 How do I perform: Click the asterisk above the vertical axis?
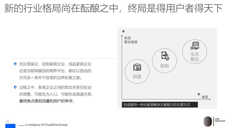[123, 31]
